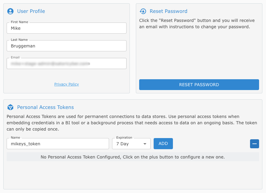Click the User Profile heading text
The image size is (266, 193).
pyautogui.click(x=31, y=11)
